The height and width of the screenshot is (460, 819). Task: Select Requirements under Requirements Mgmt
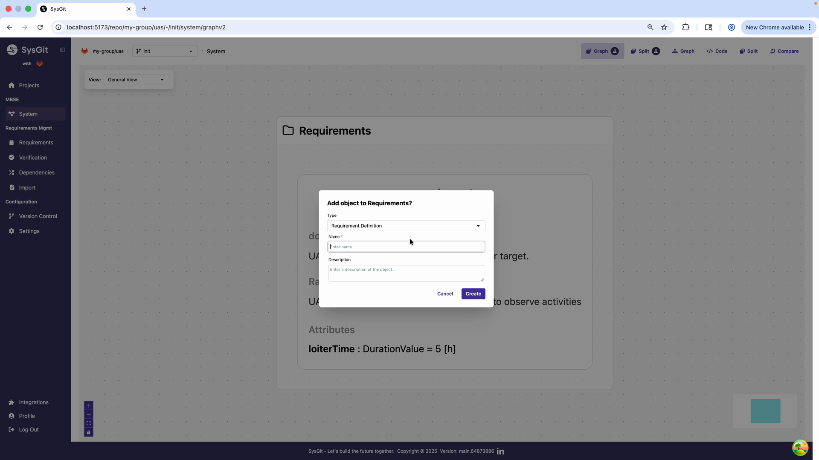pos(36,142)
